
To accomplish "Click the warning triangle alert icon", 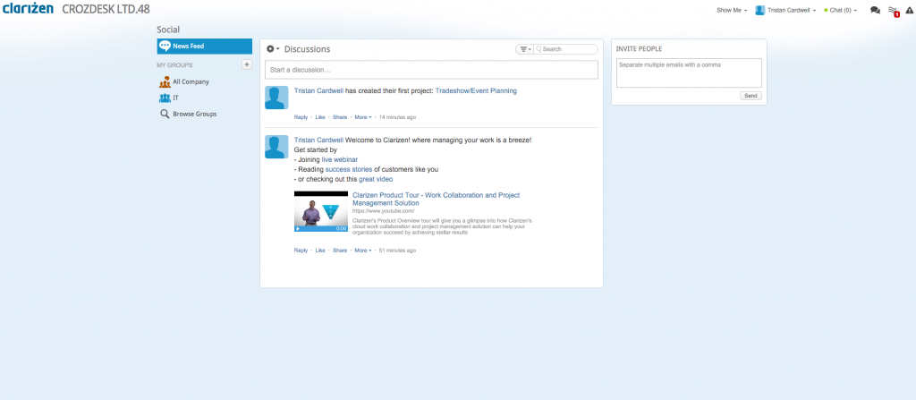I will (x=909, y=10).
